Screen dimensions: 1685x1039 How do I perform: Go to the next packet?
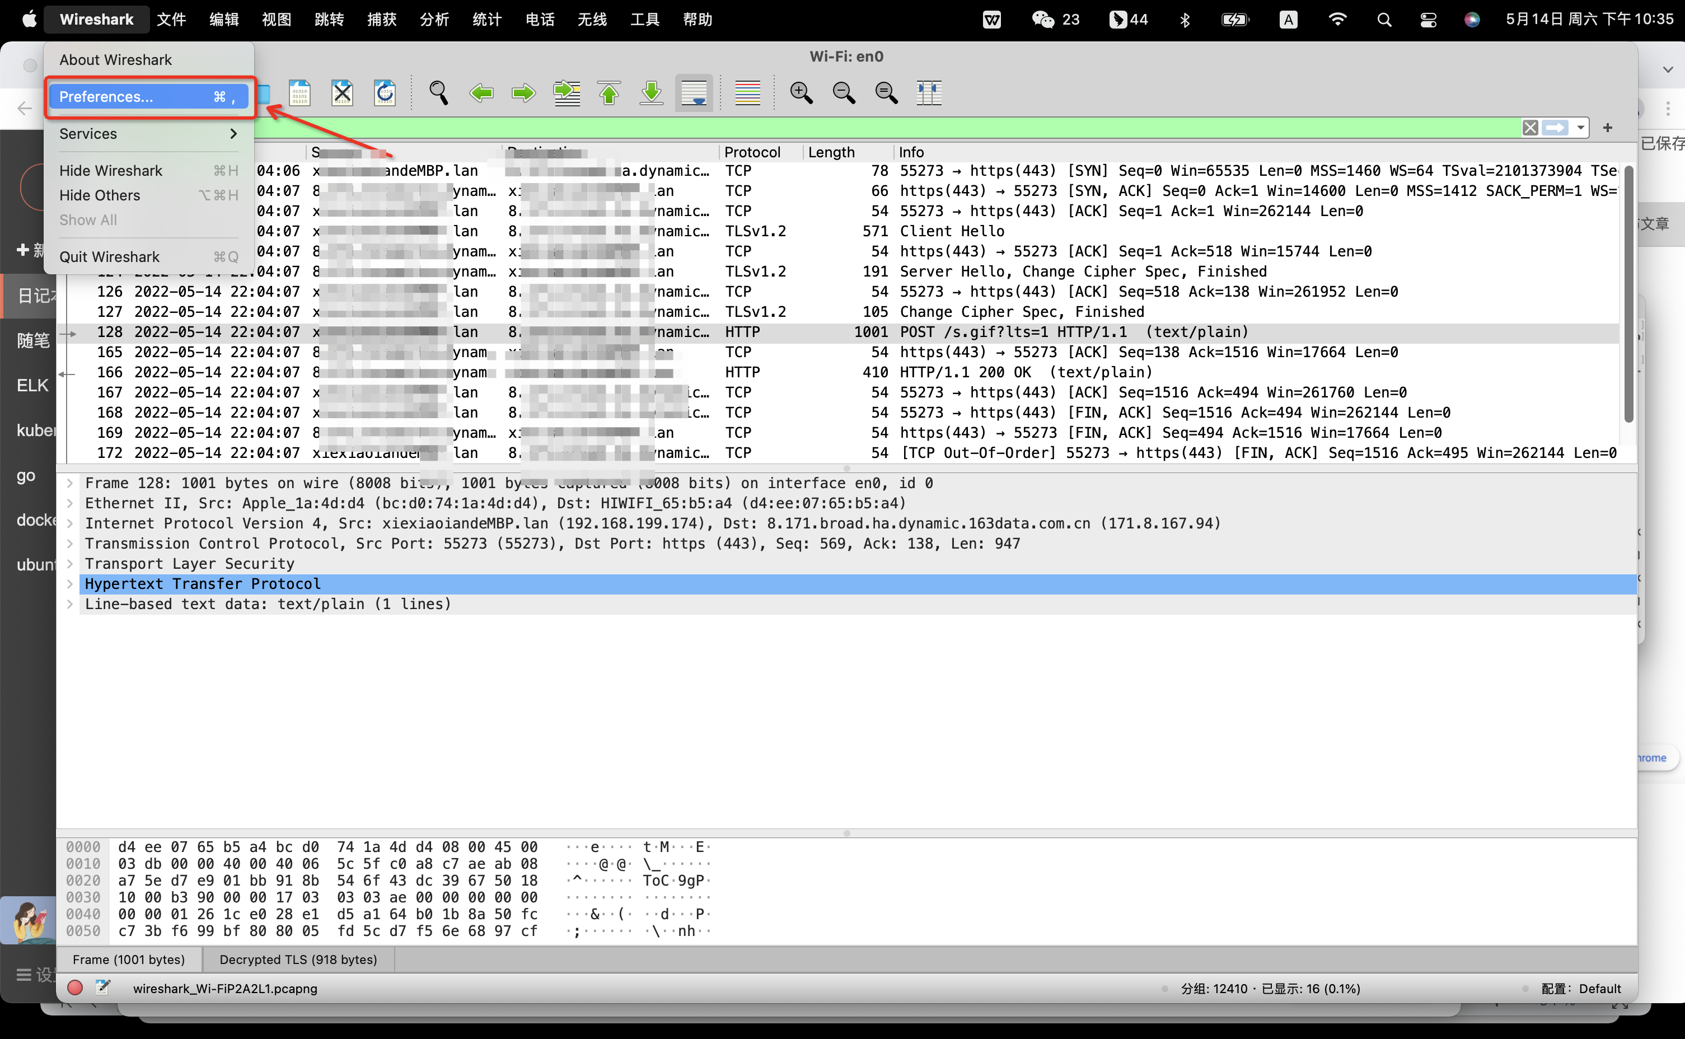click(523, 93)
